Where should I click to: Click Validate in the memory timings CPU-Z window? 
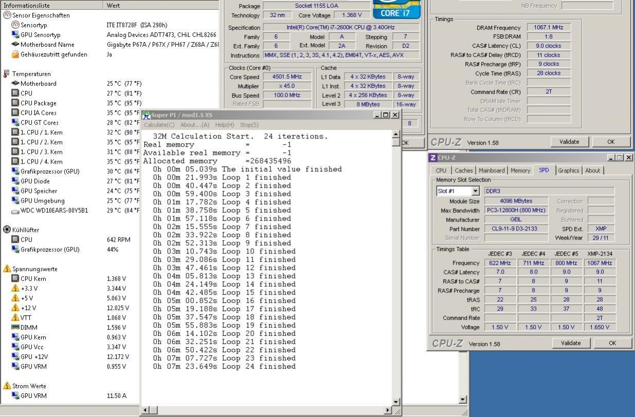coord(569,142)
